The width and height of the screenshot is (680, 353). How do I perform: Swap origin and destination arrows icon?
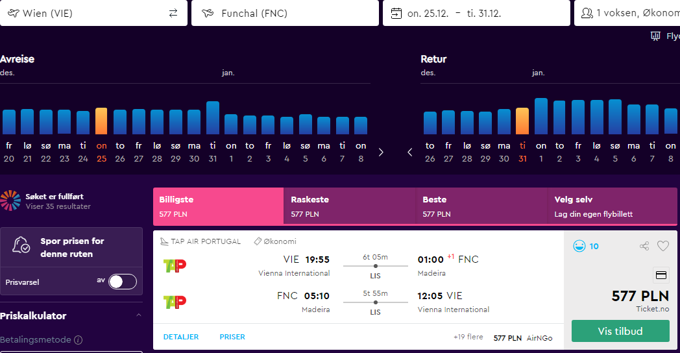(173, 13)
